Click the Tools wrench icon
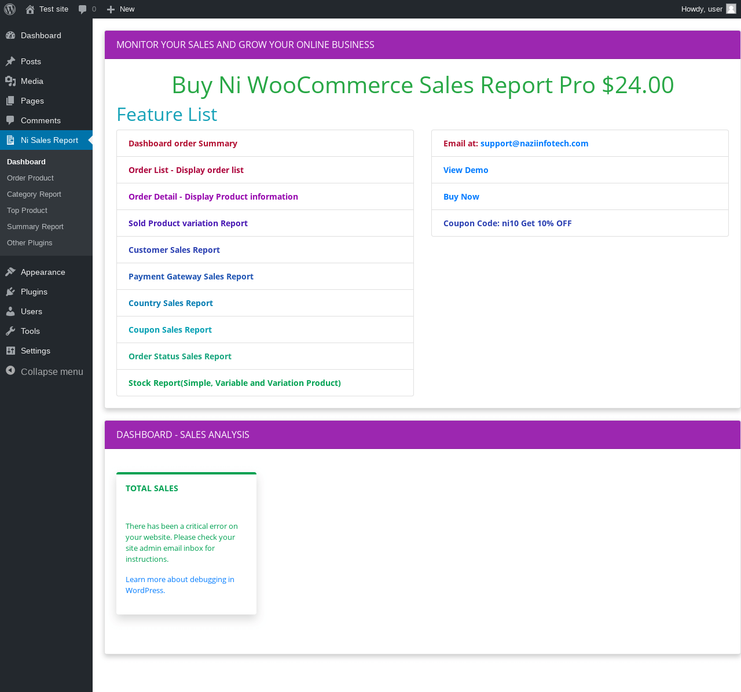Image resolution: width=741 pixels, height=692 pixels. pyautogui.click(x=10, y=331)
